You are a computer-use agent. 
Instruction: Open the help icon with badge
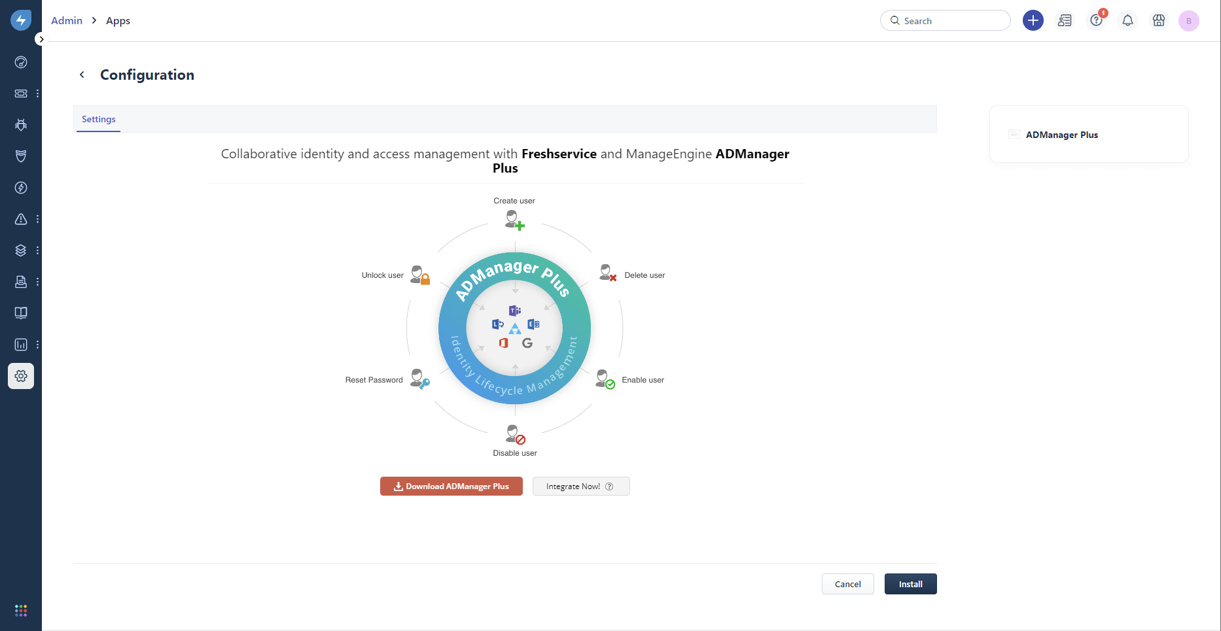coord(1096,20)
